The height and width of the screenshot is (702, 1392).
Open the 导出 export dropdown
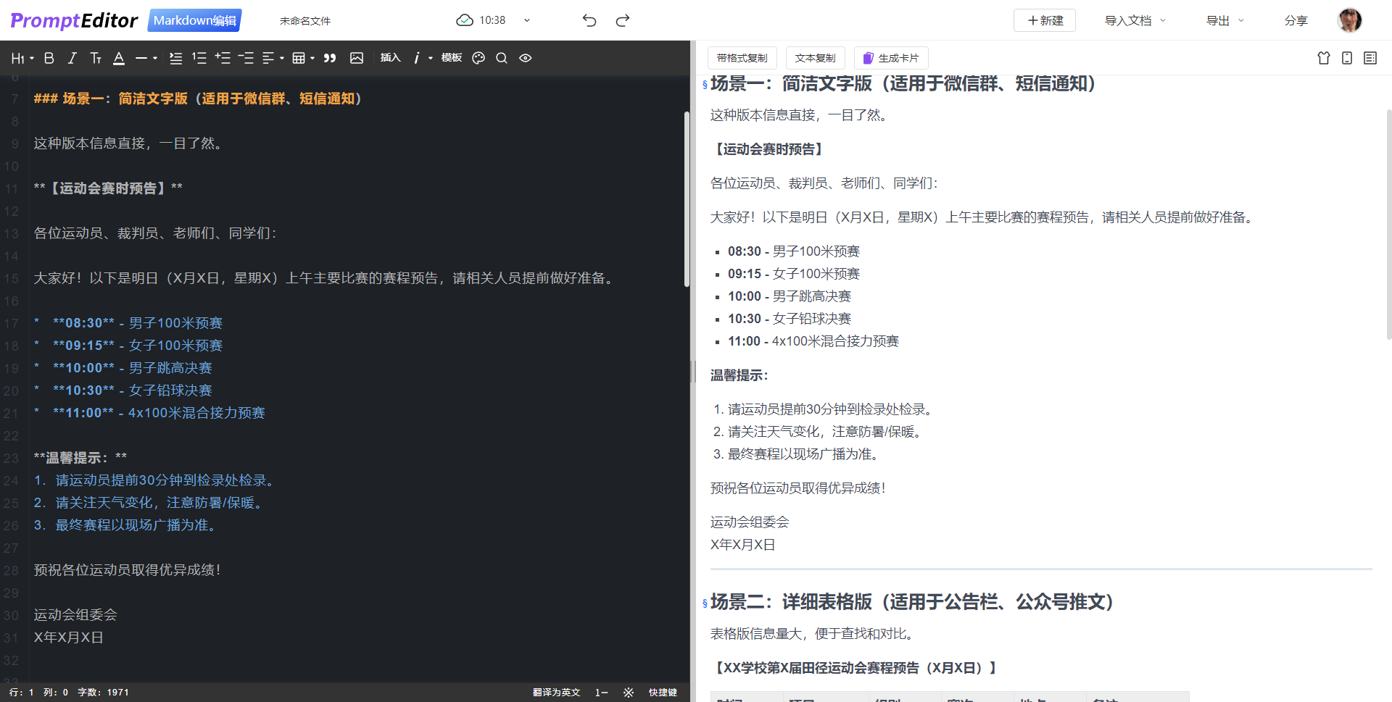click(1225, 20)
